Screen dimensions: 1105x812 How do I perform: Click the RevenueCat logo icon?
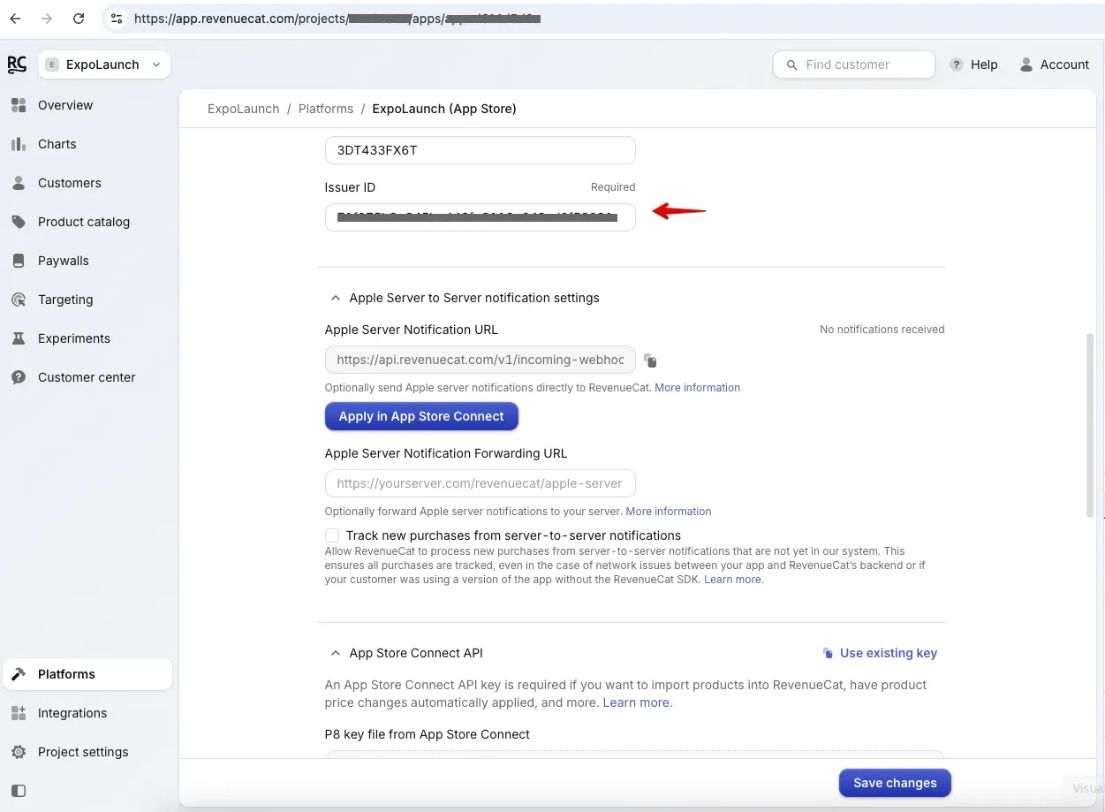point(17,65)
